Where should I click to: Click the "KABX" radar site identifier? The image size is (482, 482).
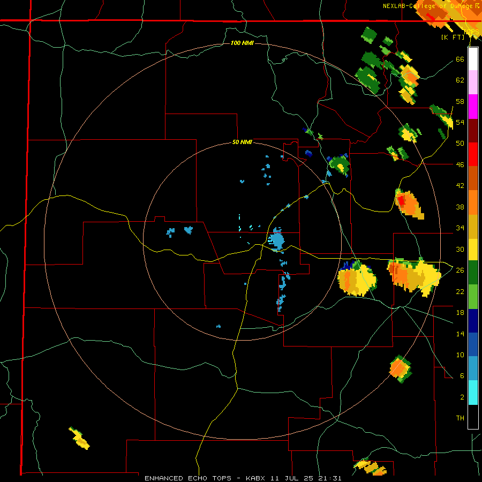(257, 478)
